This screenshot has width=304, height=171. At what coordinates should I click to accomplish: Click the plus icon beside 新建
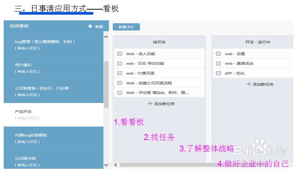click(90, 26)
